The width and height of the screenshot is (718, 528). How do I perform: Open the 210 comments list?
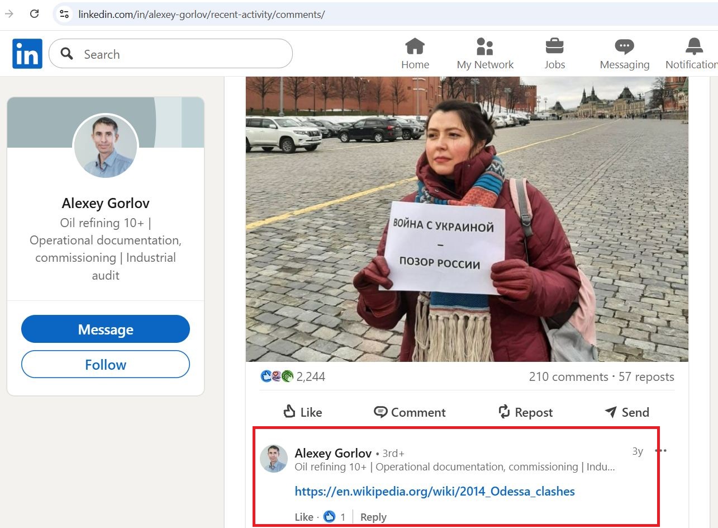(568, 376)
